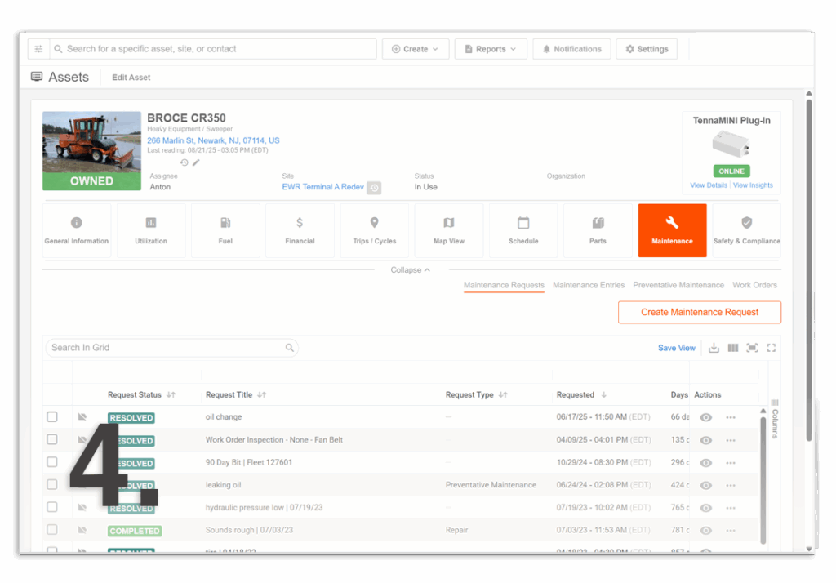Open the Parts section
Image resolution: width=836 pixels, height=583 pixels.
click(x=598, y=230)
